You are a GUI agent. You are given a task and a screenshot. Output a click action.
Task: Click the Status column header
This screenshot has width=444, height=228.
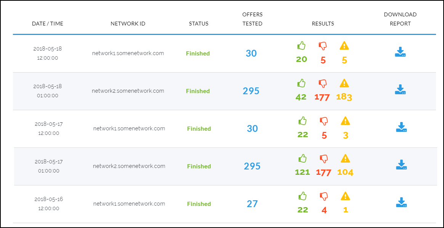pos(199,24)
